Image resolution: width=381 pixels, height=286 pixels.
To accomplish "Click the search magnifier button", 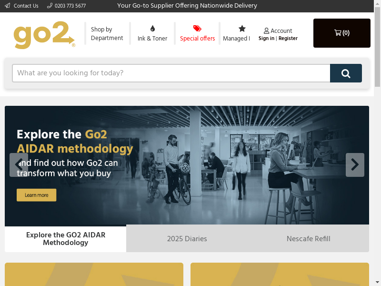I will pos(346,73).
